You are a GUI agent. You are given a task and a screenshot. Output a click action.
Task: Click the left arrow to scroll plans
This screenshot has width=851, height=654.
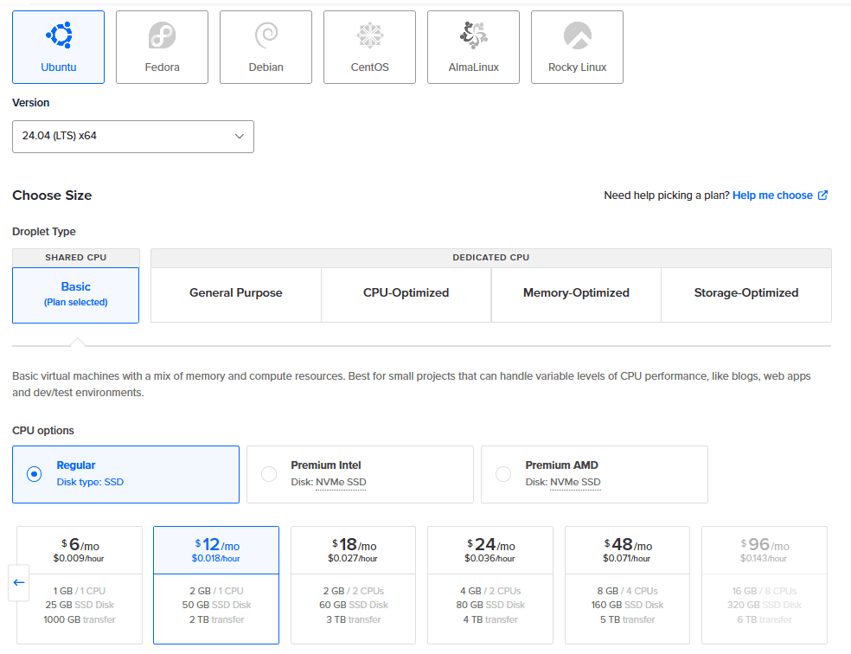19,582
